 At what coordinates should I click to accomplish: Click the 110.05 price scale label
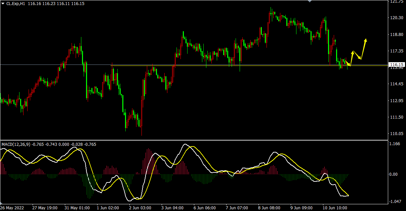(x=396, y=134)
